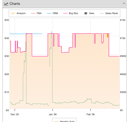Click the Feb '26 axis label
Viewport: 129px width, 122px height.
pyautogui.click(x=91, y=114)
